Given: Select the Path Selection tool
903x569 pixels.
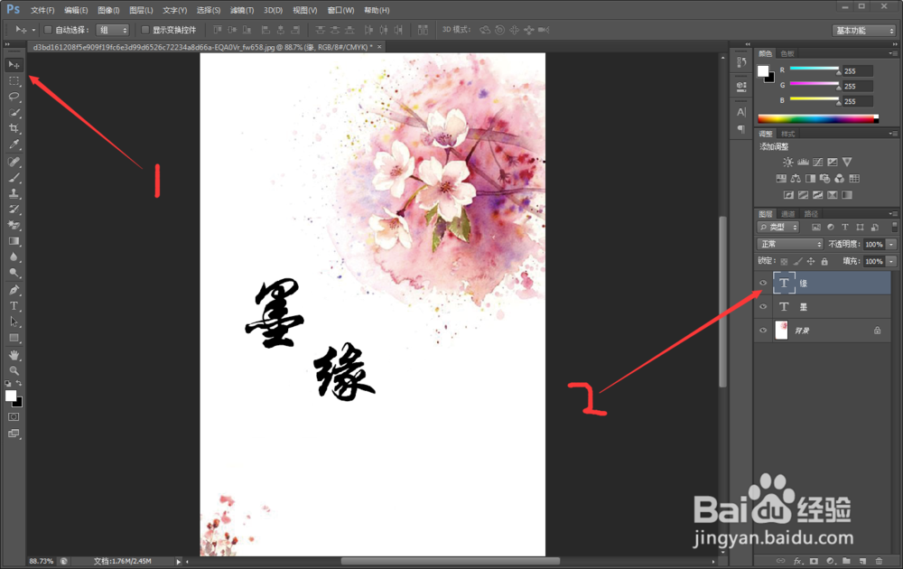Looking at the screenshot, I should pos(14,322).
